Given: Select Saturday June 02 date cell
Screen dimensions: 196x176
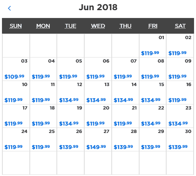Looking at the screenshot, I should 180,46.
